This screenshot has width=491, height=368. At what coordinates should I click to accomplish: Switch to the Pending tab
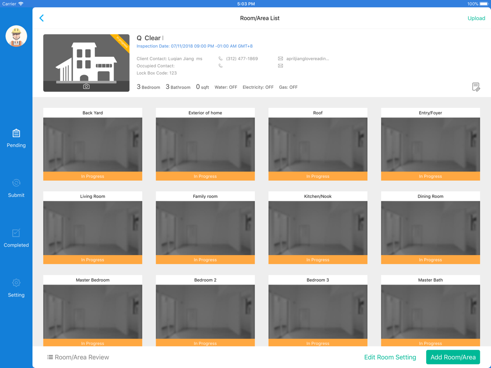tap(16, 138)
